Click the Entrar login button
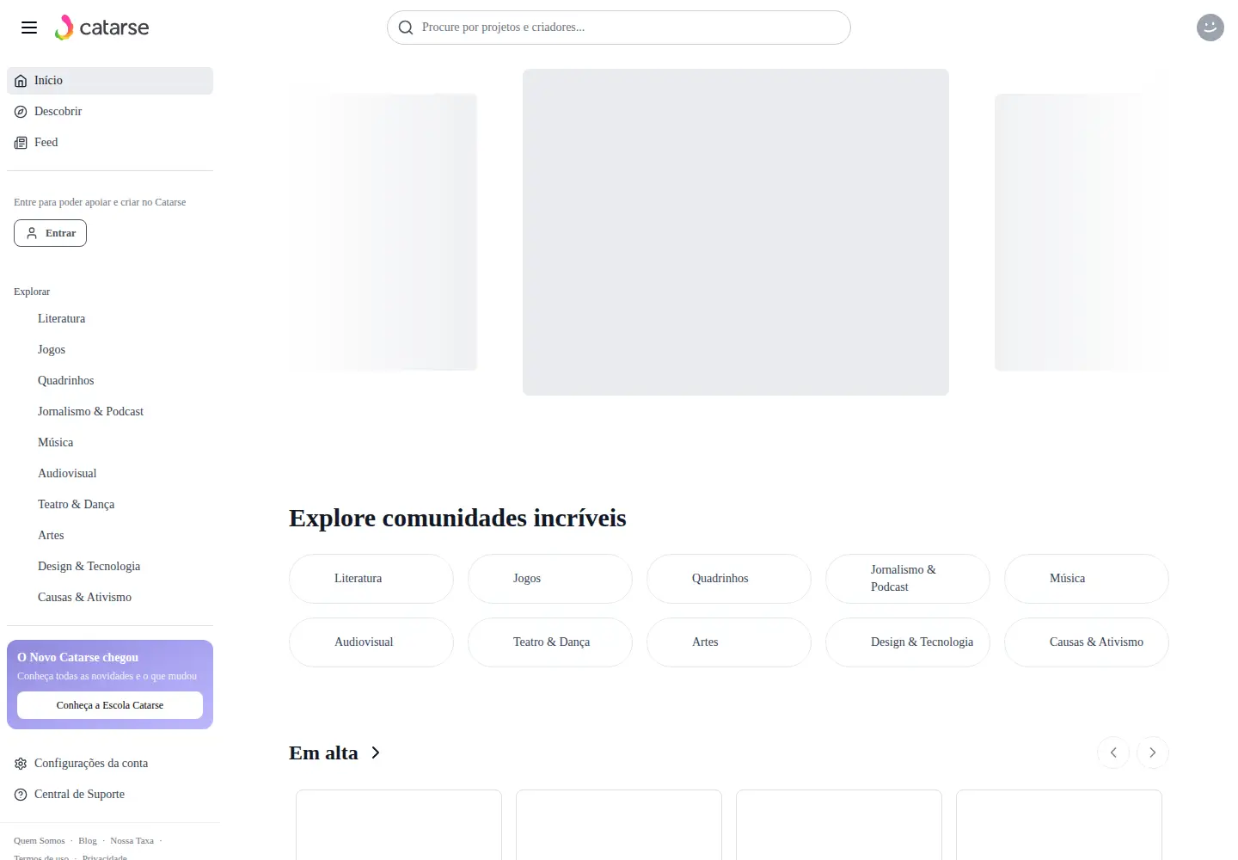The height and width of the screenshot is (860, 1238). point(50,233)
